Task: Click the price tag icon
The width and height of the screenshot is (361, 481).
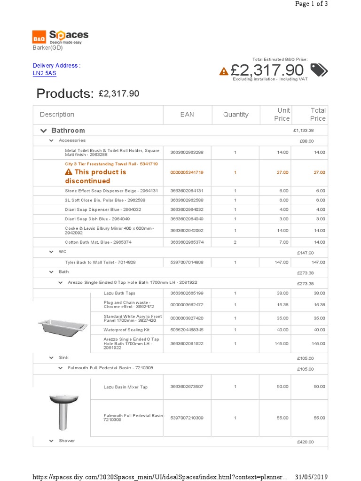Action: [x=319, y=70]
